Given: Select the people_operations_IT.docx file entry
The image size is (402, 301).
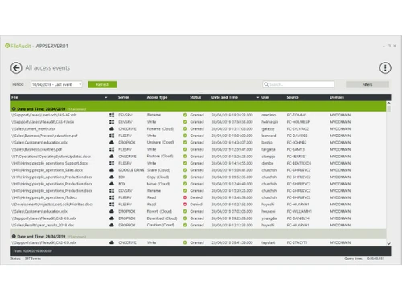Looking at the screenshot, I should pyautogui.click(x=44, y=197).
